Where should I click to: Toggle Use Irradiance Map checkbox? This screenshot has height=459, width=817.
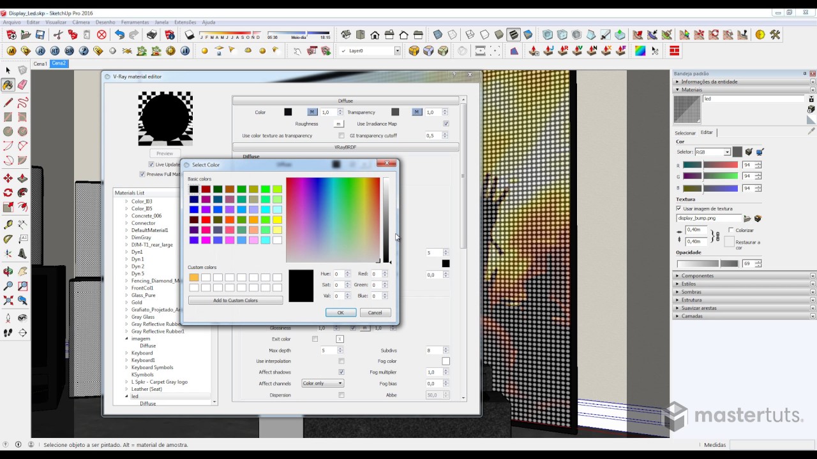pyautogui.click(x=446, y=124)
